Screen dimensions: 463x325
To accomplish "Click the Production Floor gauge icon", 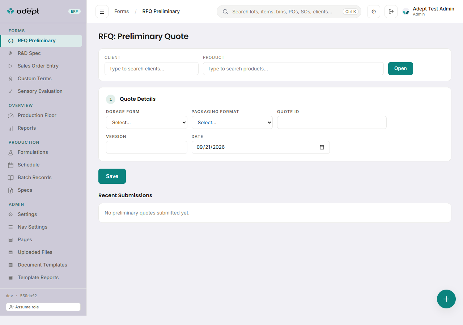I will coord(10,116).
